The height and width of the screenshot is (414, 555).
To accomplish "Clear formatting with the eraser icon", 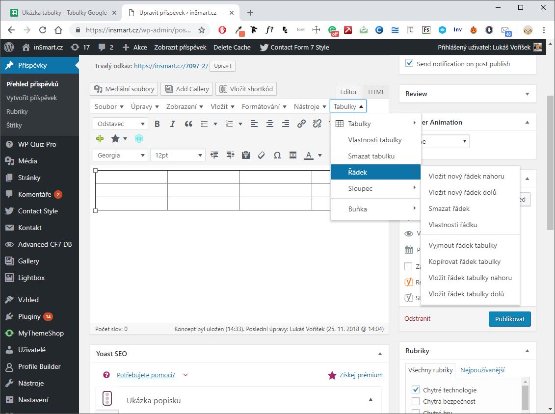I will click(261, 155).
